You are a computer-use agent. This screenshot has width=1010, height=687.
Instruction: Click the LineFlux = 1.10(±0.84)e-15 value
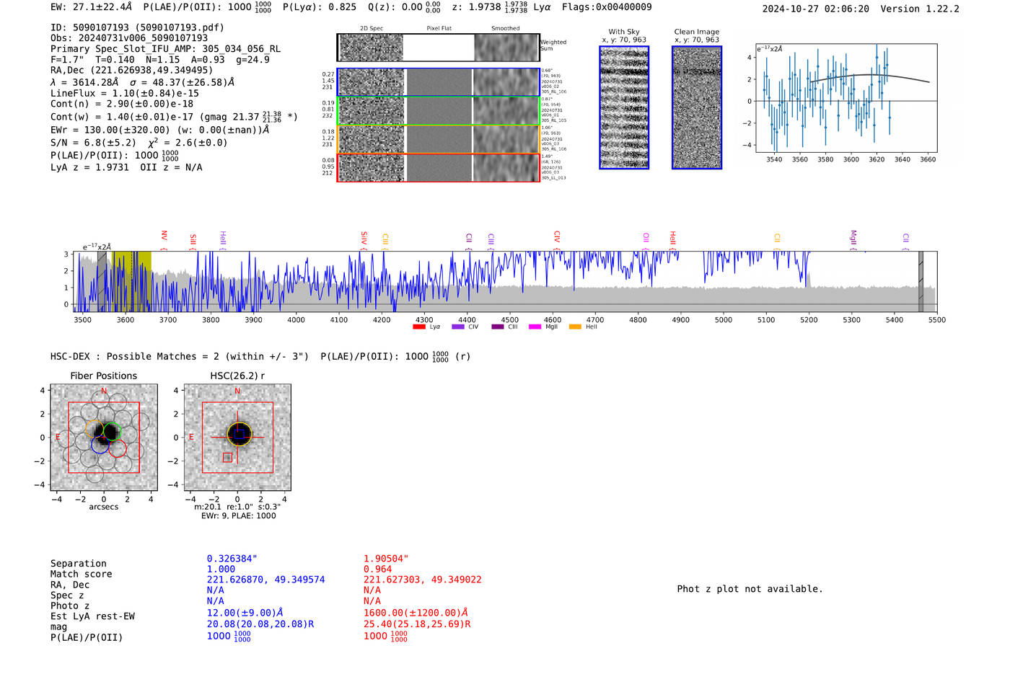(125, 93)
